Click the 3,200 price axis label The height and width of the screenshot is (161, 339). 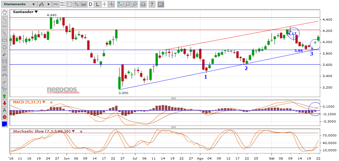tap(327, 88)
